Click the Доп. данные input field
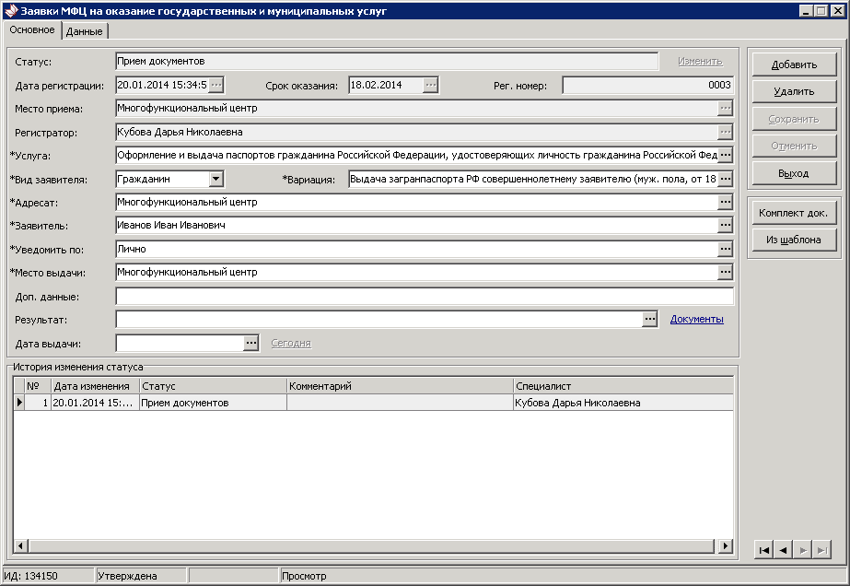The width and height of the screenshot is (850, 586). 424,297
